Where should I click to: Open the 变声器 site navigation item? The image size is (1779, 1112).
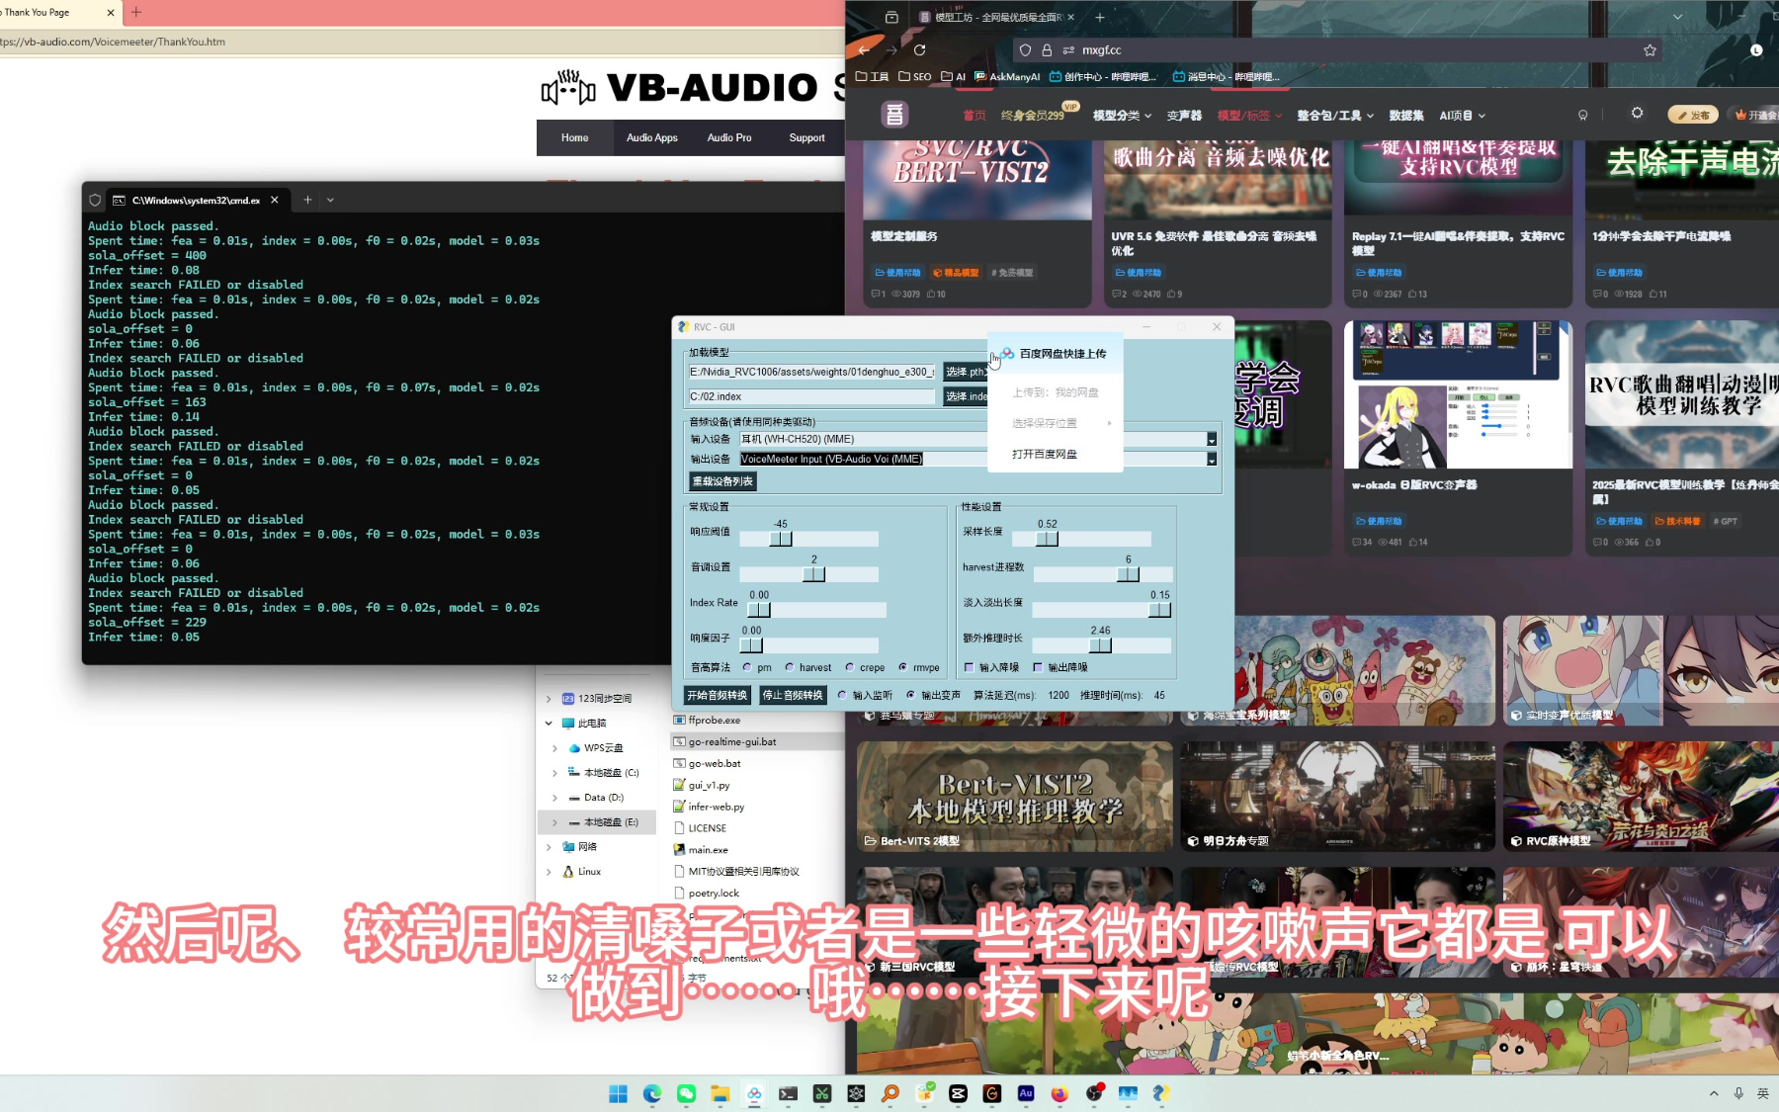[1184, 116]
